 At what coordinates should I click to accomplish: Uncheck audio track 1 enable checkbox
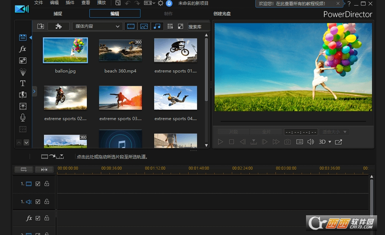[38, 201]
